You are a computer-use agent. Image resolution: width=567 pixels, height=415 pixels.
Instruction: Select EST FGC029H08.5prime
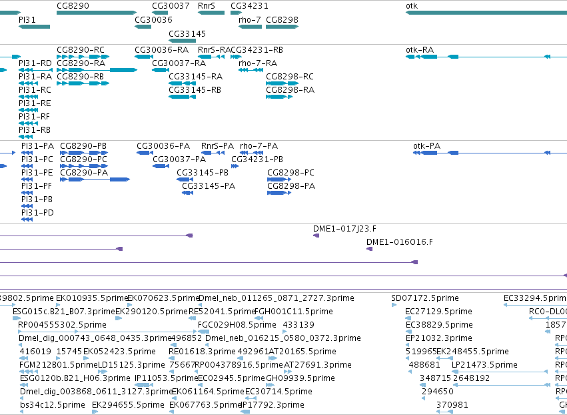[x=204, y=332]
